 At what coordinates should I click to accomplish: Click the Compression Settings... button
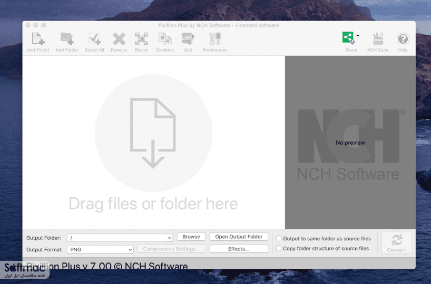pyautogui.click(x=172, y=249)
